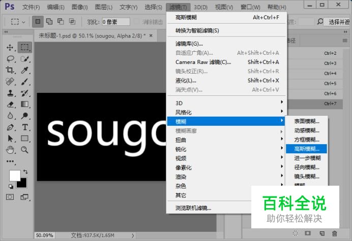
Task: Choose New selection mode in options bar
Action: 38,22
